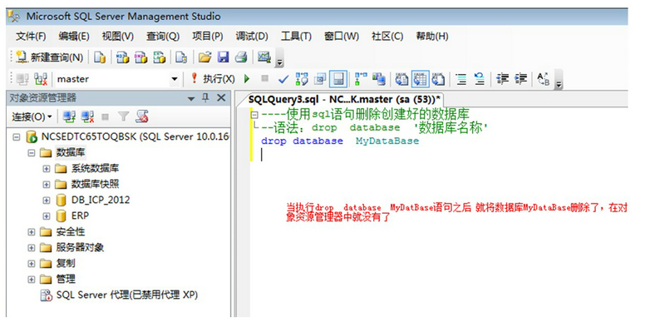Click the green Debug play icon
The image size is (665, 327).
247,79
